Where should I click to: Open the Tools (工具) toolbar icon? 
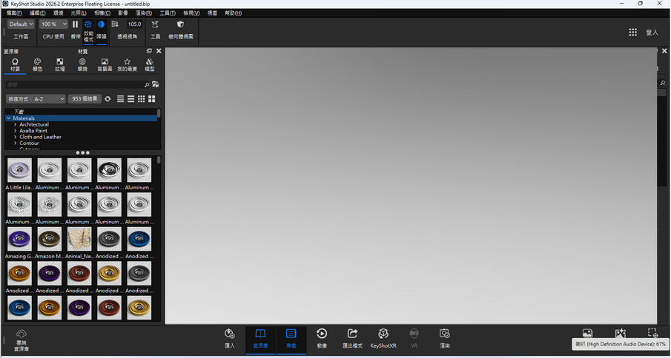pyautogui.click(x=156, y=30)
